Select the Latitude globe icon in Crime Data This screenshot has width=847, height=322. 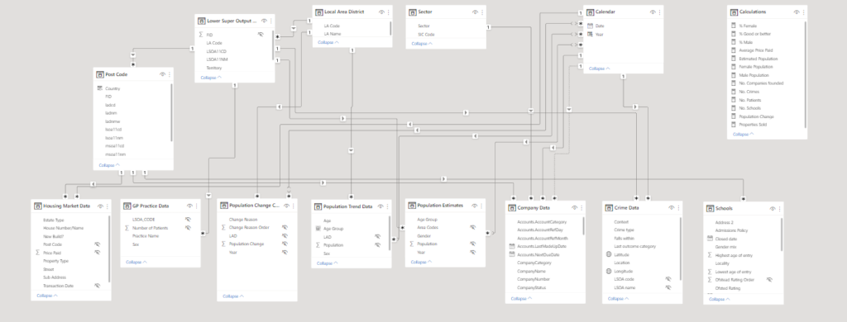609,254
